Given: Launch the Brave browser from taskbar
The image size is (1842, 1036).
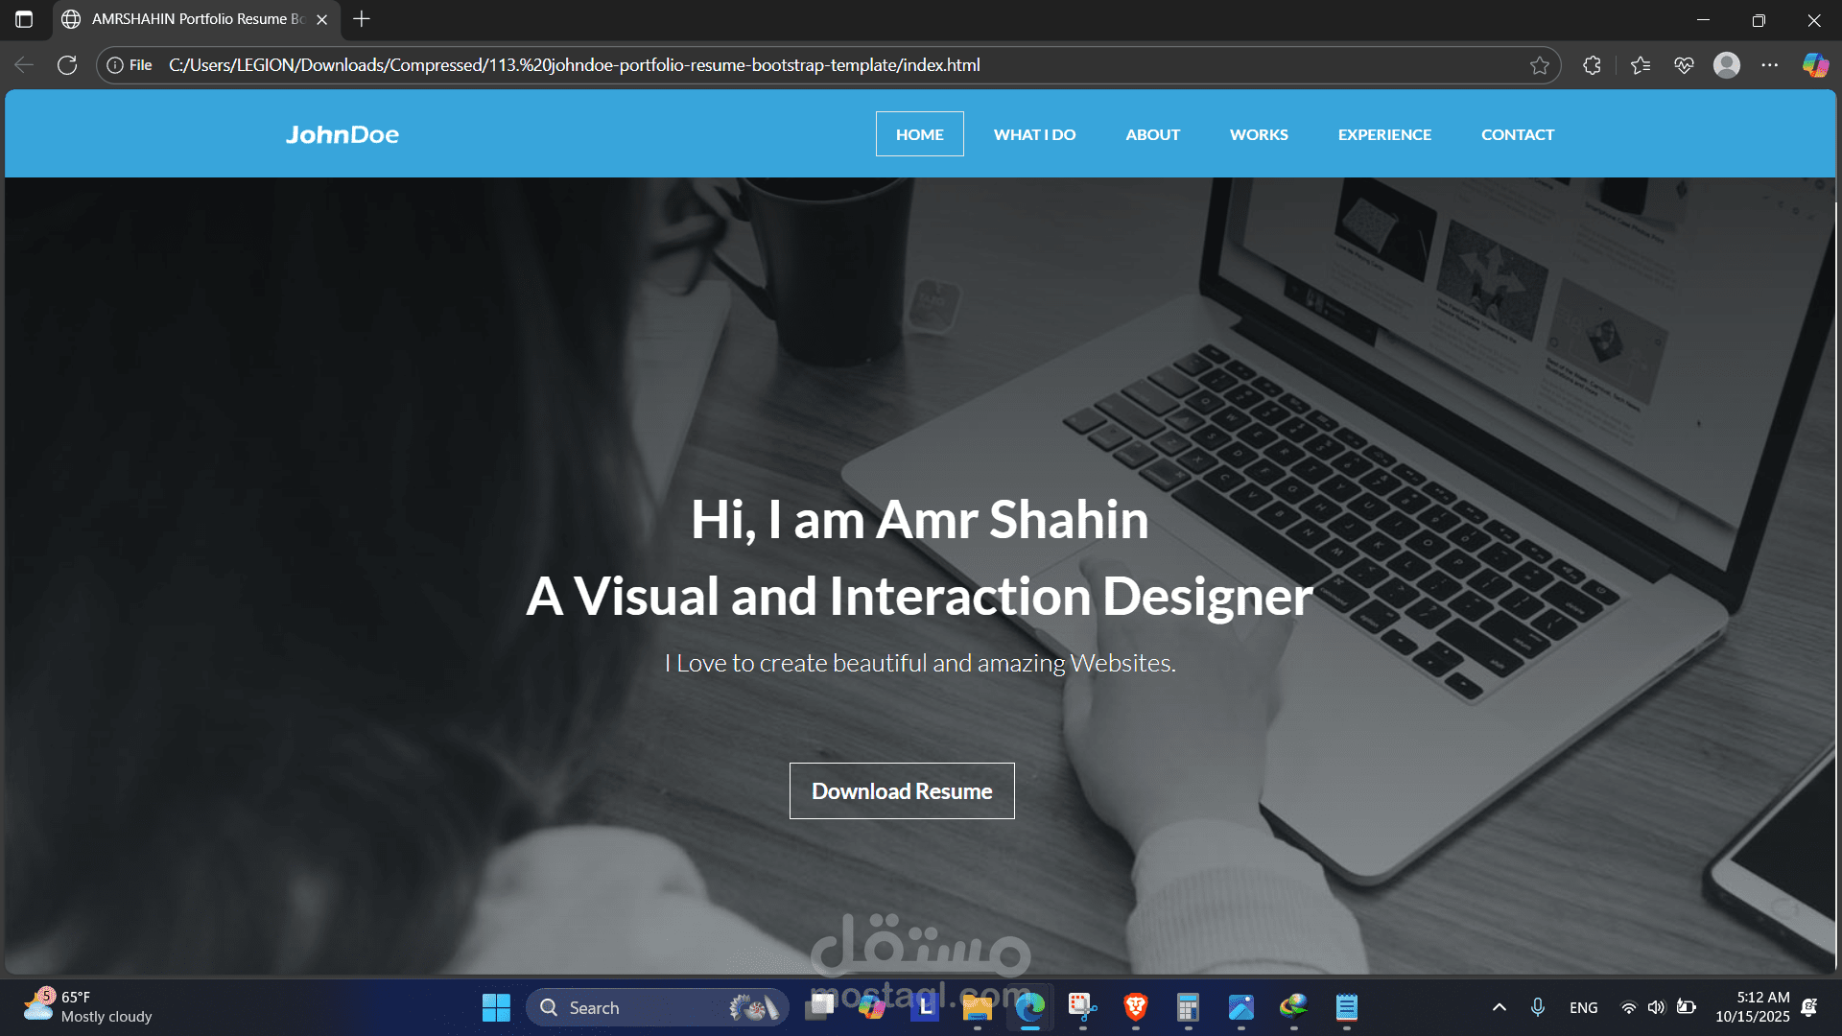Looking at the screenshot, I should pos(1135,1007).
